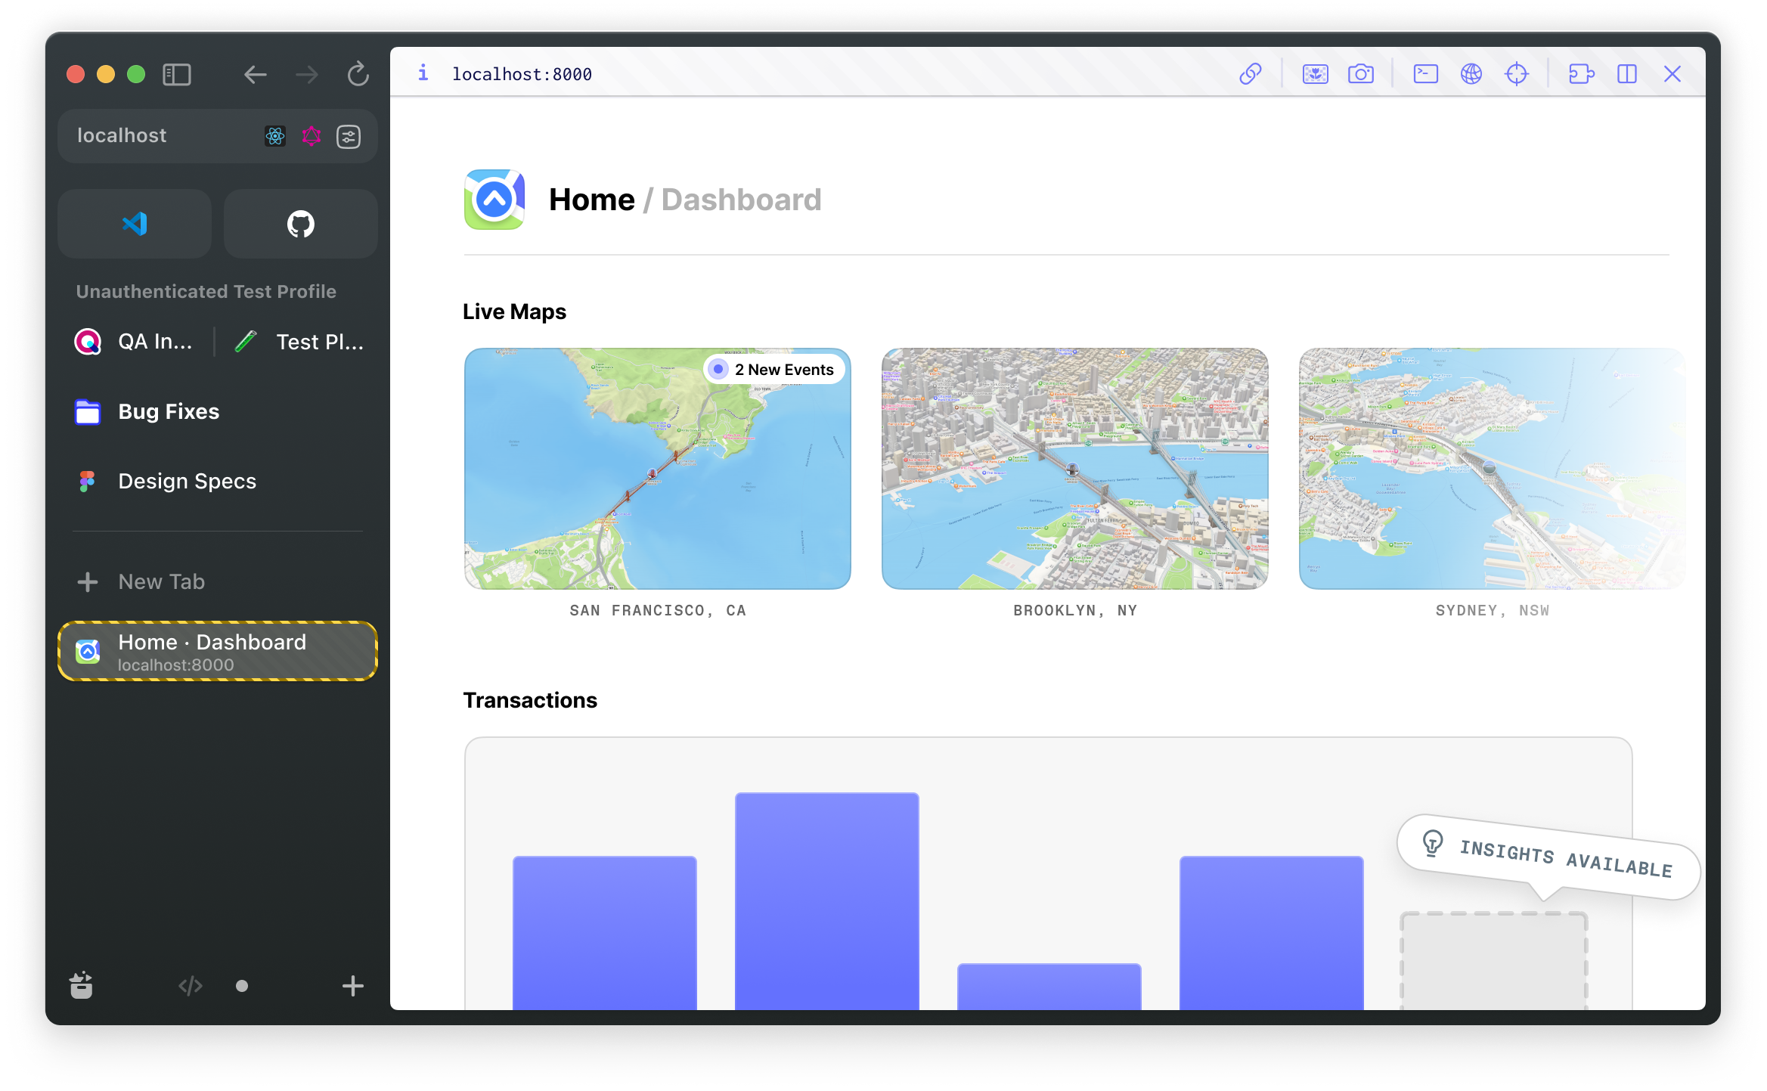
Task: Expand the Bug Fixes folder
Action: (x=168, y=412)
